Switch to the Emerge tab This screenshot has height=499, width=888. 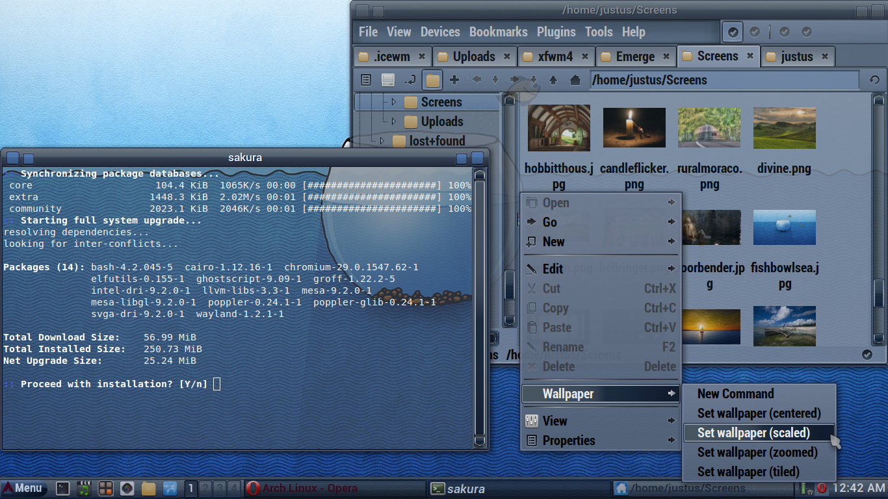click(x=635, y=57)
